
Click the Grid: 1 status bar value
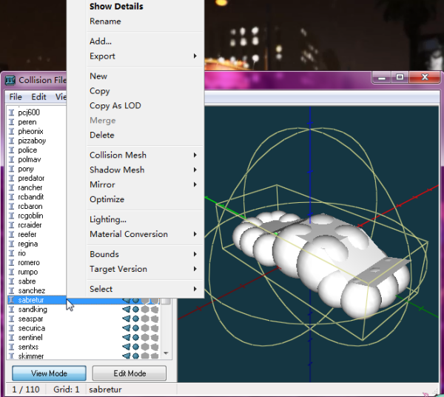(x=67, y=390)
